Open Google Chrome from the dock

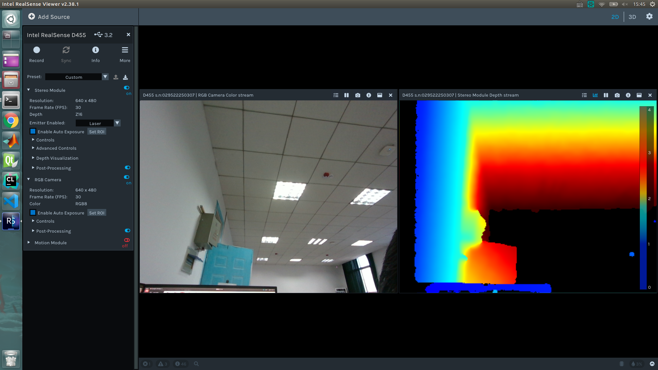(x=11, y=120)
